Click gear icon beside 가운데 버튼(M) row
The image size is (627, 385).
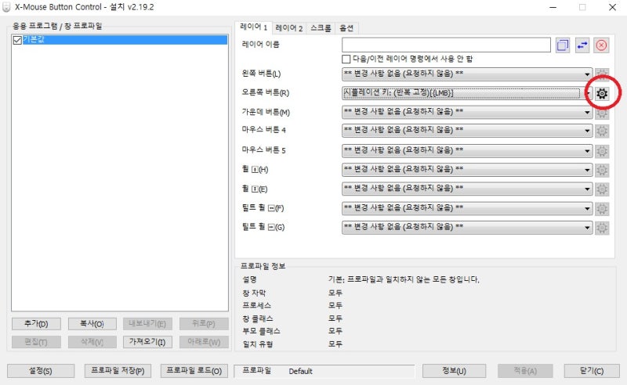(602, 113)
